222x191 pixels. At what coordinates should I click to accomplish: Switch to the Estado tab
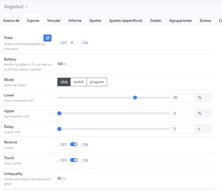pos(156,20)
